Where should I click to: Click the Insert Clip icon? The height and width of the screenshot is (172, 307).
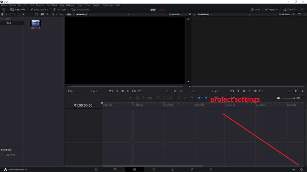click(x=158, y=98)
